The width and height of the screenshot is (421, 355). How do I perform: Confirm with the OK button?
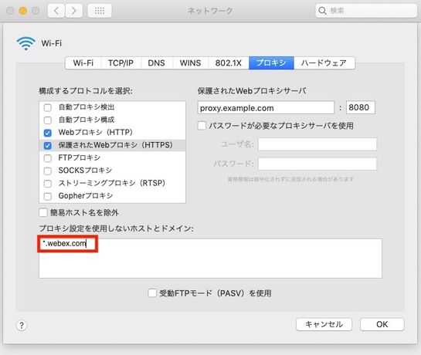click(382, 324)
